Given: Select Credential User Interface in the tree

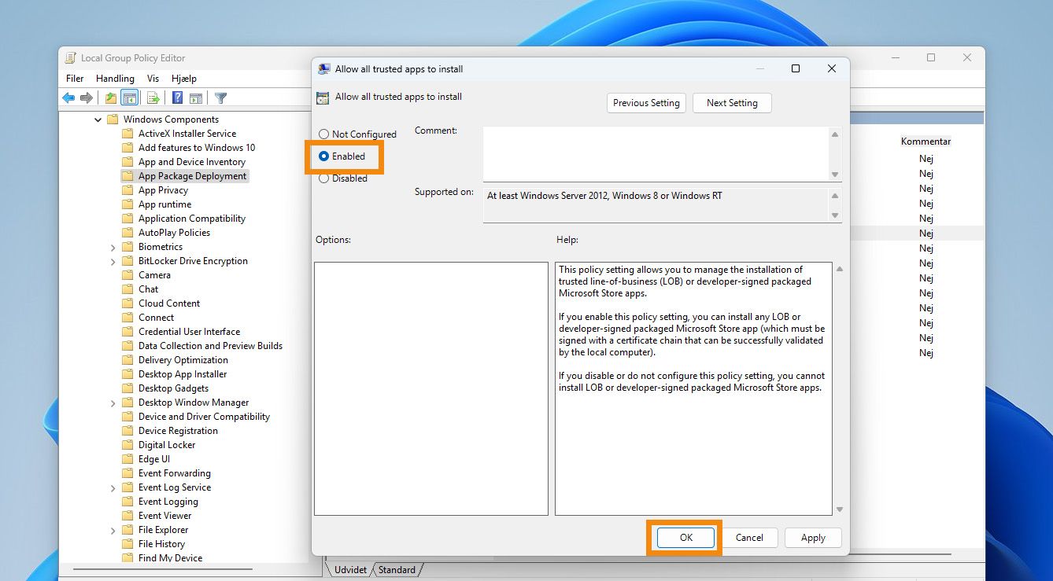Looking at the screenshot, I should [x=189, y=332].
